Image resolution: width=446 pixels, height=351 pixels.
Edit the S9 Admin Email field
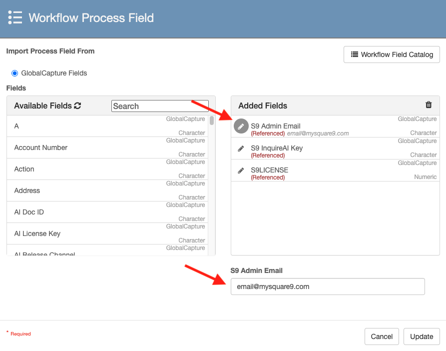(x=241, y=126)
